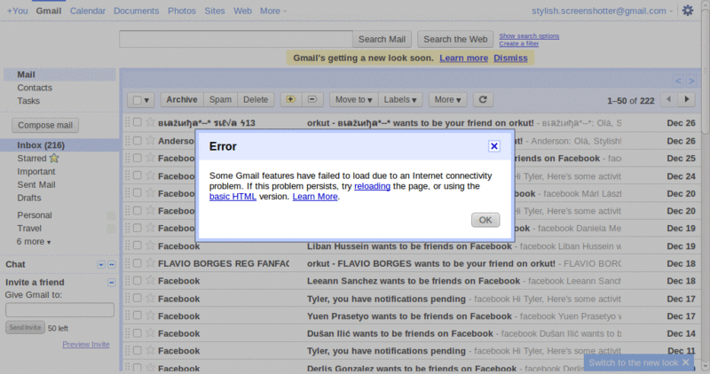Select the Dec 17 notifications pending email checkbox
The width and height of the screenshot is (710, 374).
(138, 298)
